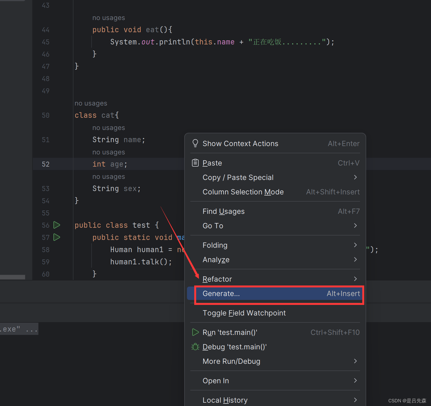Expand the Folding chevron
Viewport: 431px width, 406px height.
pyautogui.click(x=355, y=245)
